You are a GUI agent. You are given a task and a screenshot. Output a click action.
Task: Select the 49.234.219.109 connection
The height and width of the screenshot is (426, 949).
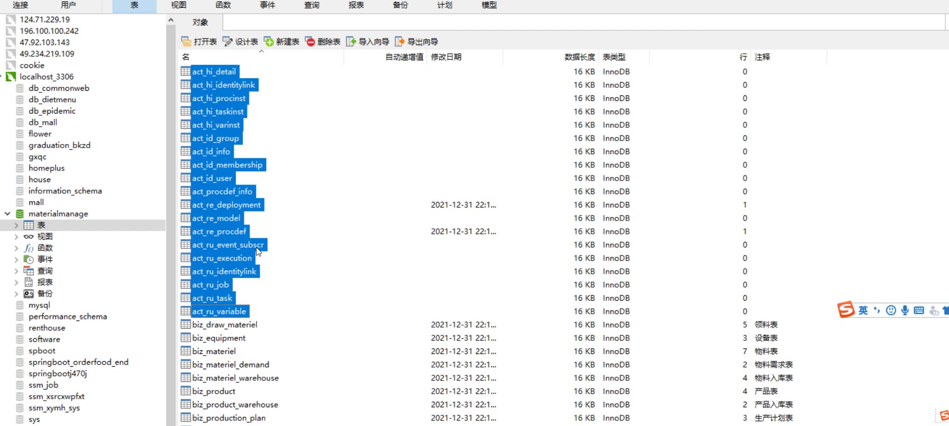pyautogui.click(x=47, y=54)
